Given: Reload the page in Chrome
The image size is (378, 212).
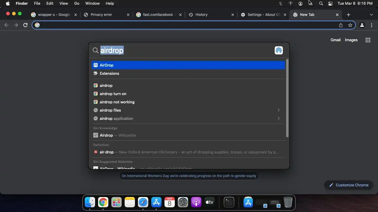Looking at the screenshot, I should pyautogui.click(x=25, y=25).
